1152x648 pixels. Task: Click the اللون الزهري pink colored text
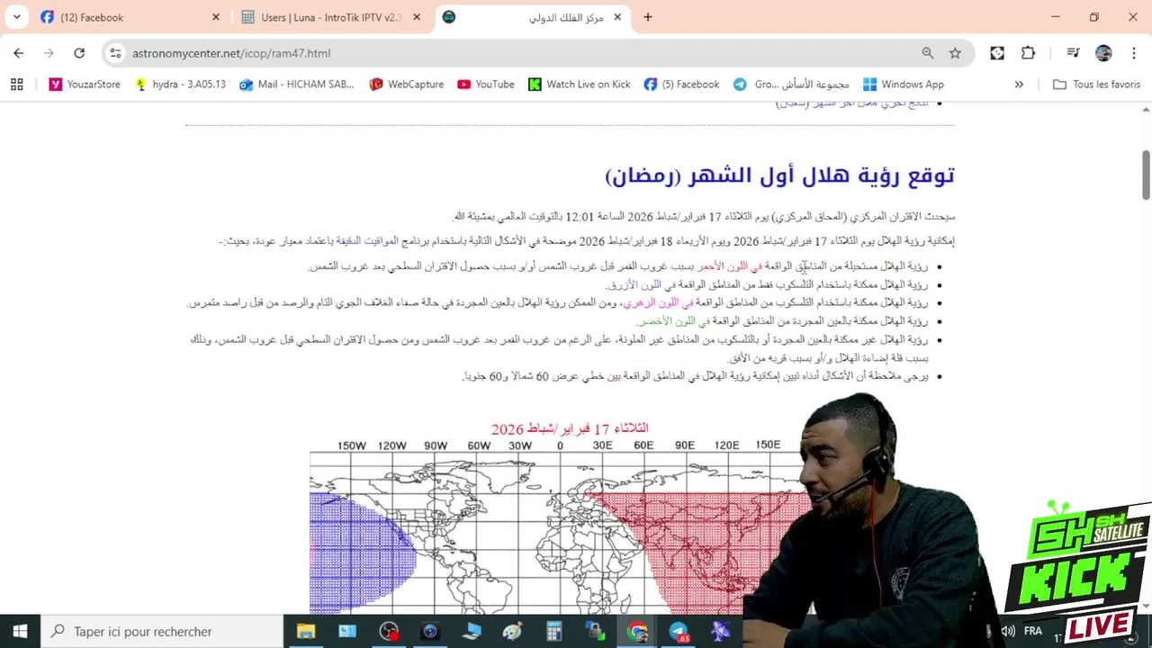(658, 302)
